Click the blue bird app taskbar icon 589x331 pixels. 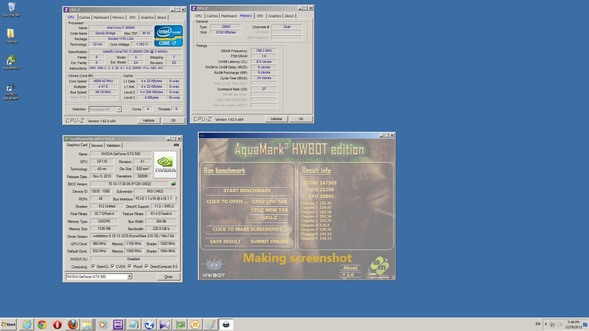(149, 325)
